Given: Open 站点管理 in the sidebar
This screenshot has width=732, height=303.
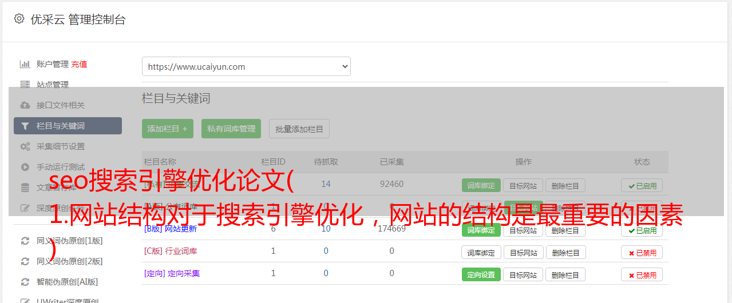Looking at the screenshot, I should click(53, 85).
